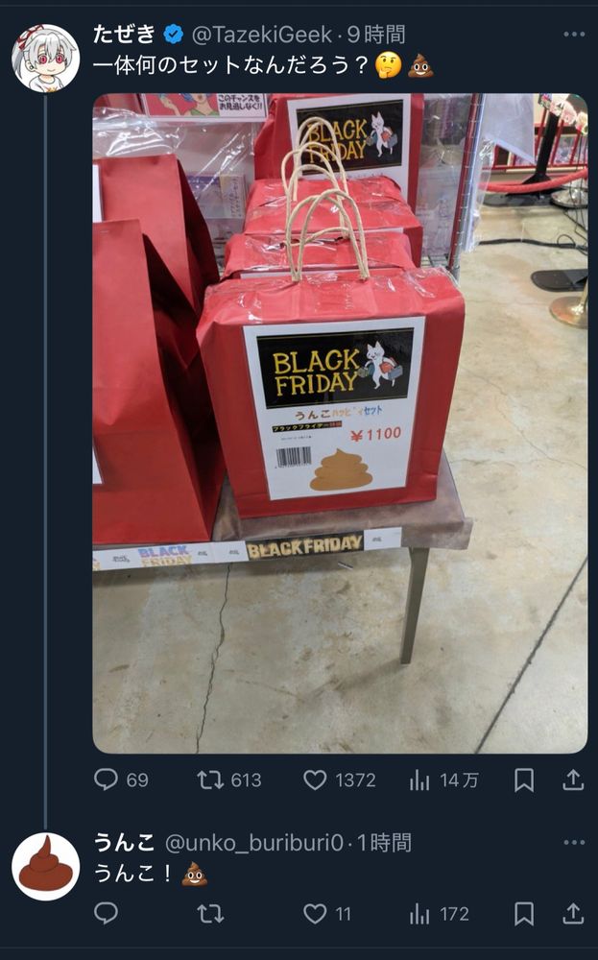Bookmark the うんこ reply

tap(524, 914)
